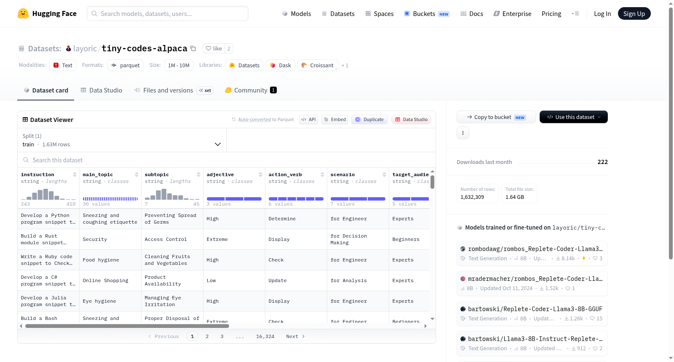
Task: Open Data Studio button in viewer header
Action: [411, 119]
